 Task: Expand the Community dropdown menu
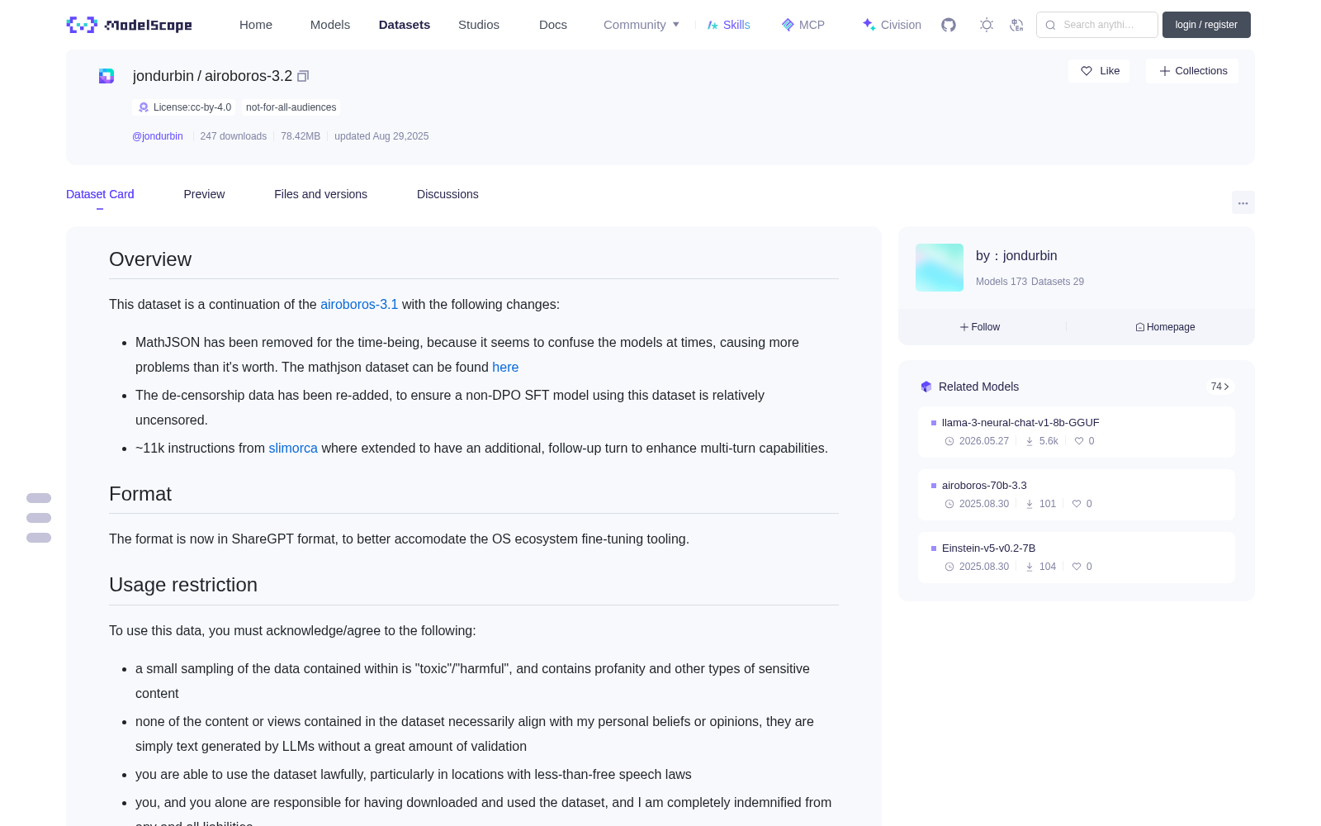pos(642,25)
